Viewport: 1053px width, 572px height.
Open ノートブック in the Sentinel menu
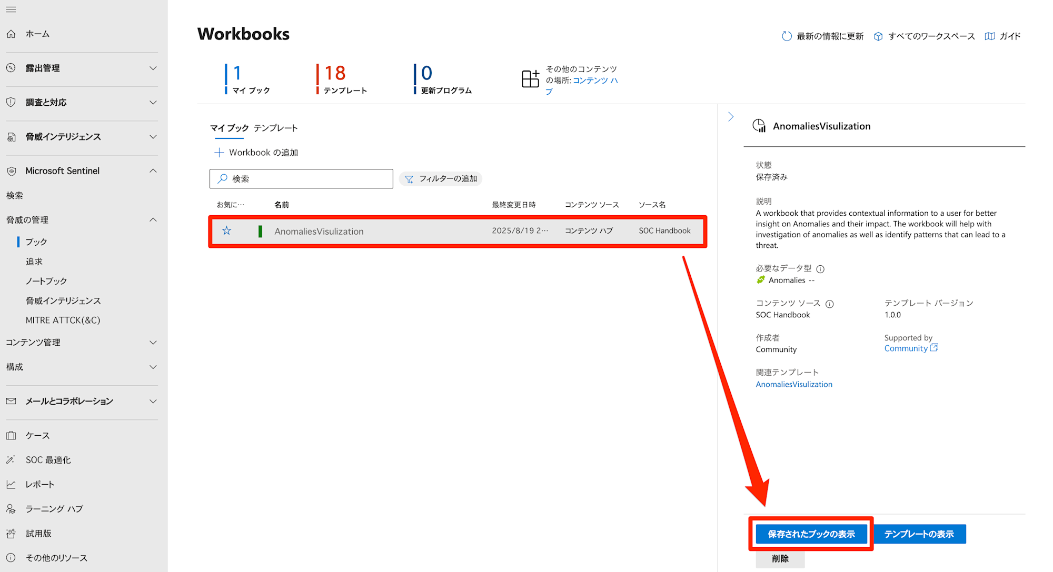tap(46, 281)
